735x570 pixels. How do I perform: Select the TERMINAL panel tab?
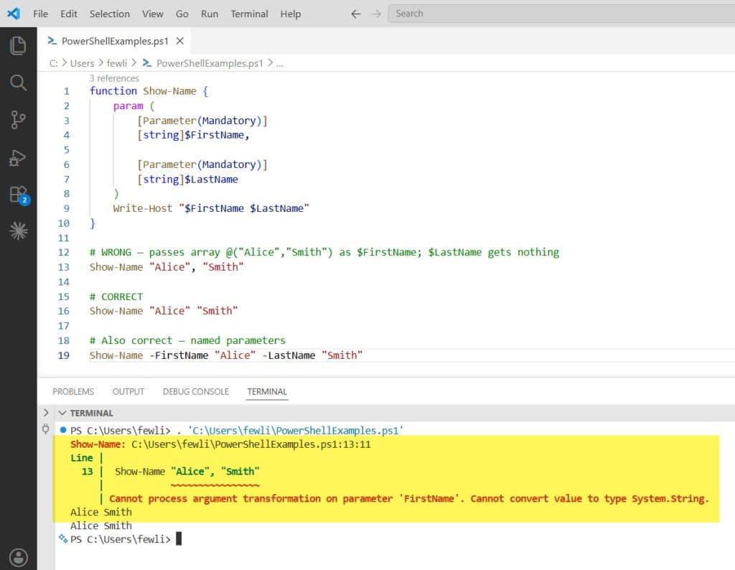267,391
